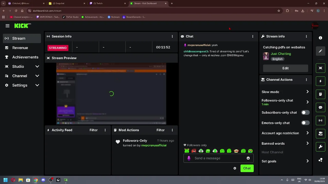The width and height of the screenshot is (328, 184).
Task: Expand the Studio sidebar section
Action: click(x=22, y=66)
